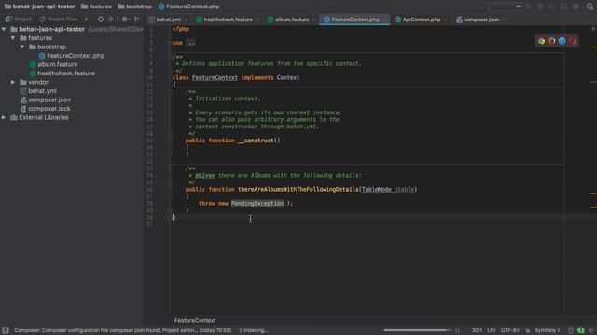Screen dimensions: 597x335
Task: Click behat.yml file icon in project tree
Action: 23,91
